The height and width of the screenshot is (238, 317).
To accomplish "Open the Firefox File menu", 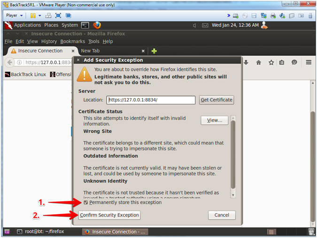I will (8, 41).
